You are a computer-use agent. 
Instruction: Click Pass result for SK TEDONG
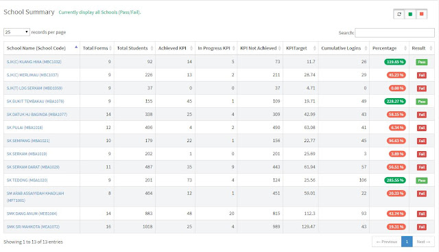click(422, 181)
